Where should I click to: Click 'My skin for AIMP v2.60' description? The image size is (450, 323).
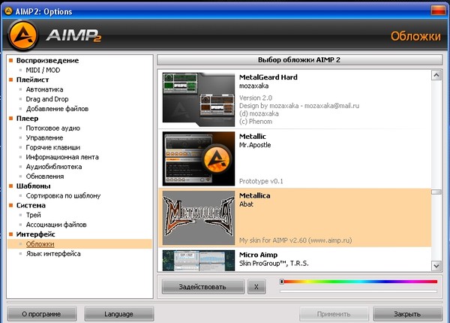(x=295, y=240)
